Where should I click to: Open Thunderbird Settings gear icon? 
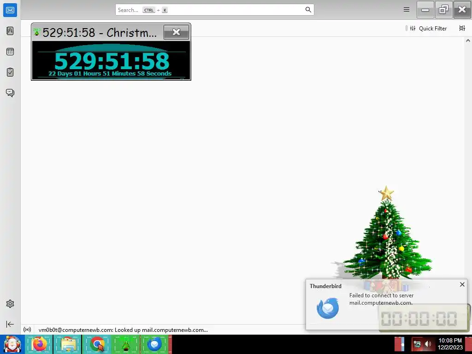tap(10, 304)
